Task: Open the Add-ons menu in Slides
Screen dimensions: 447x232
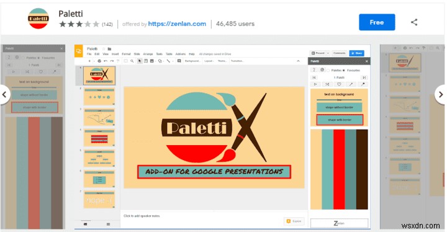Action: click(x=181, y=54)
